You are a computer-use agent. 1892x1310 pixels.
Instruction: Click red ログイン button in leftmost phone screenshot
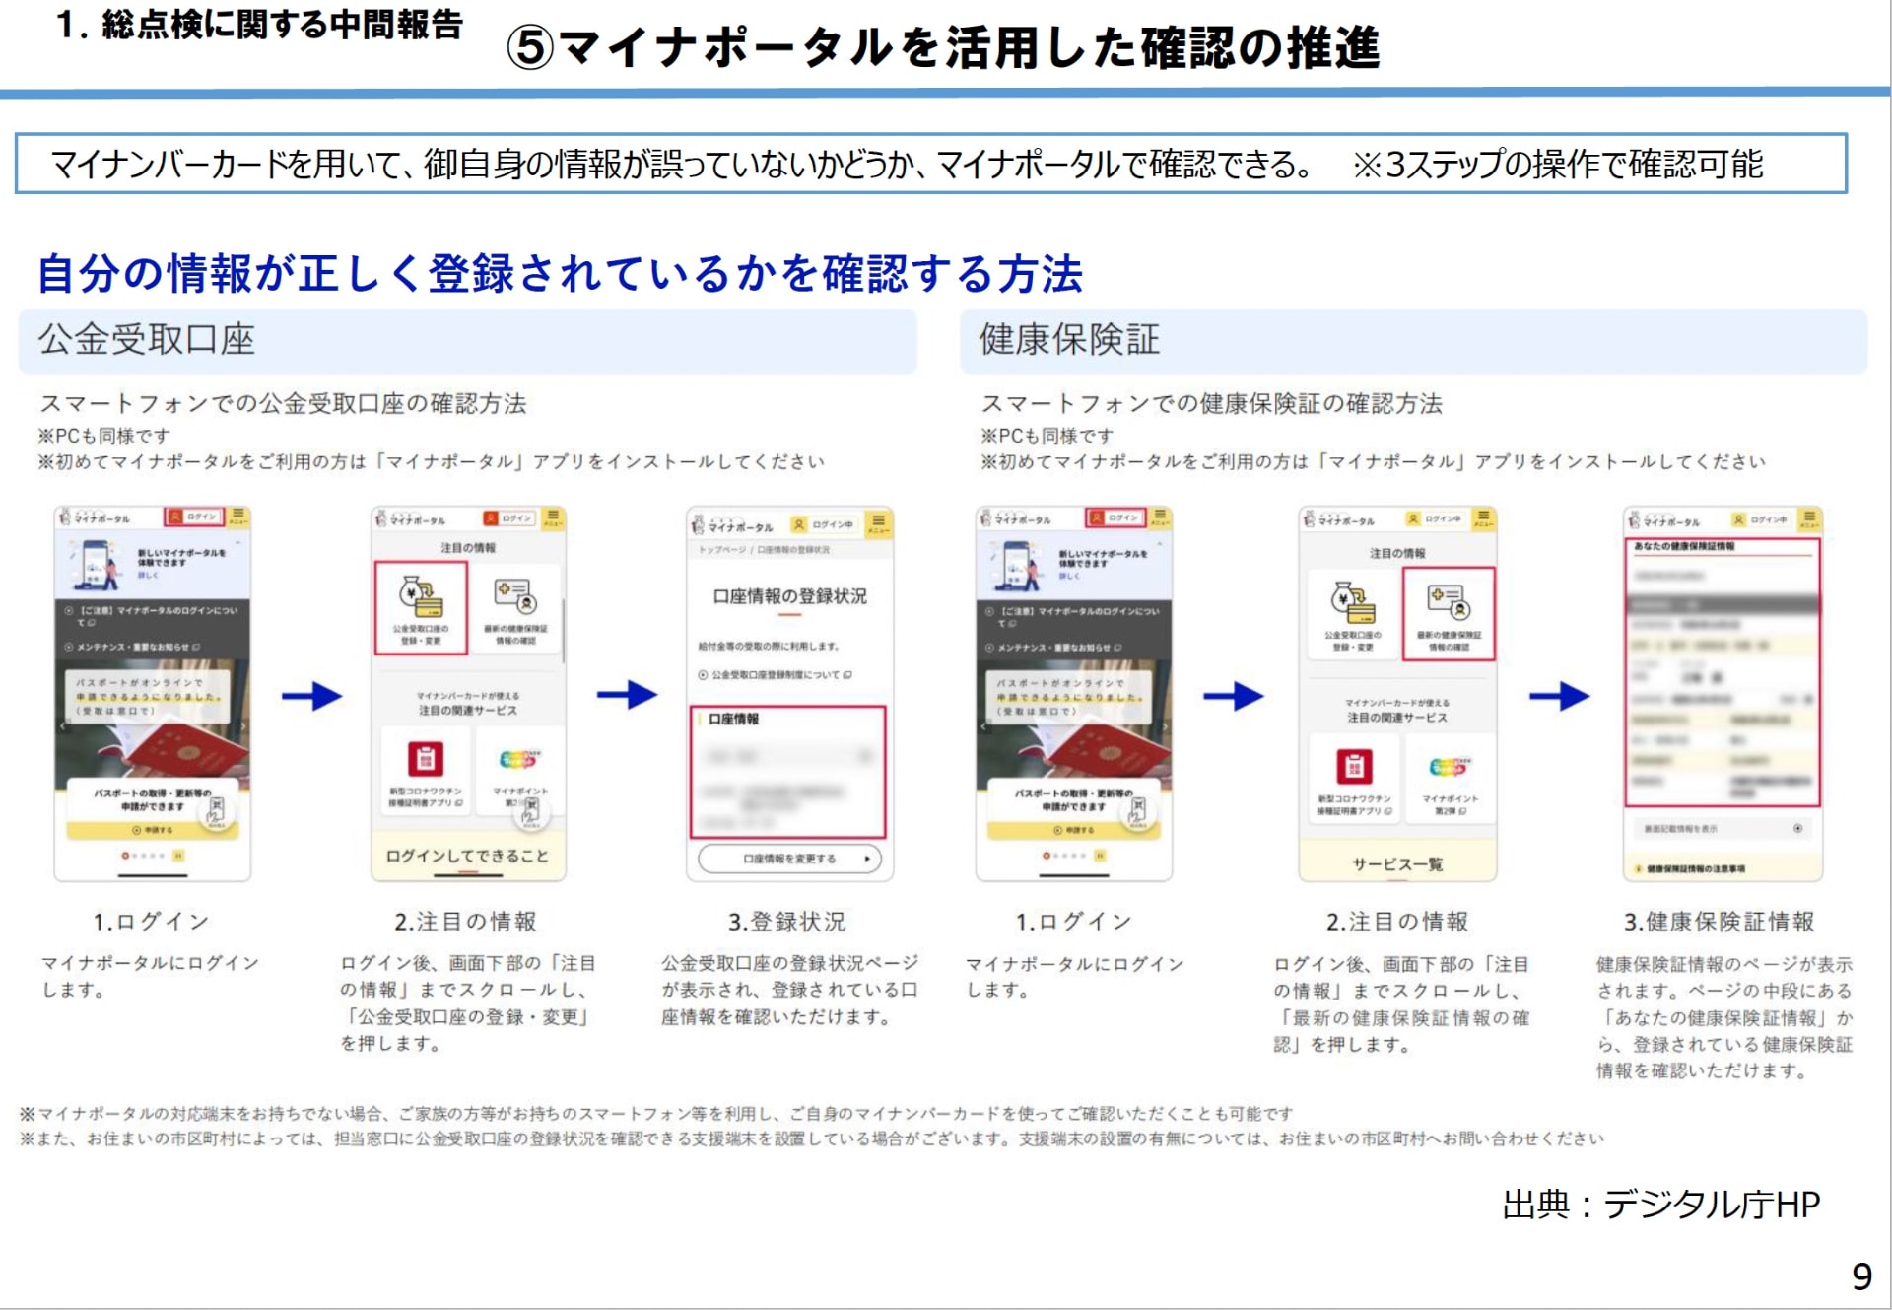tap(193, 517)
